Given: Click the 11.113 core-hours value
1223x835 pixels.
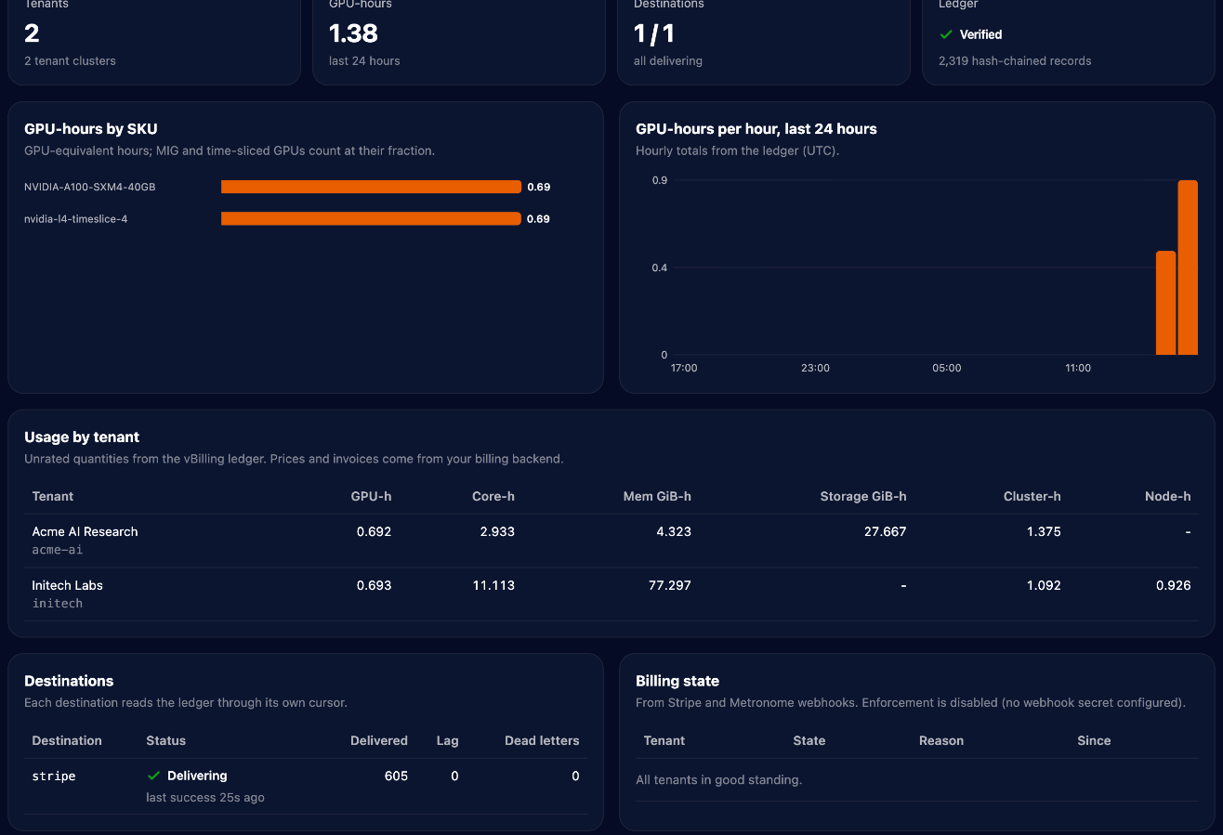Looking at the screenshot, I should [x=493, y=585].
